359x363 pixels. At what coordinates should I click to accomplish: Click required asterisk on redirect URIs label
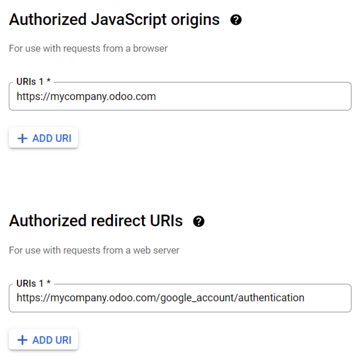(49, 283)
